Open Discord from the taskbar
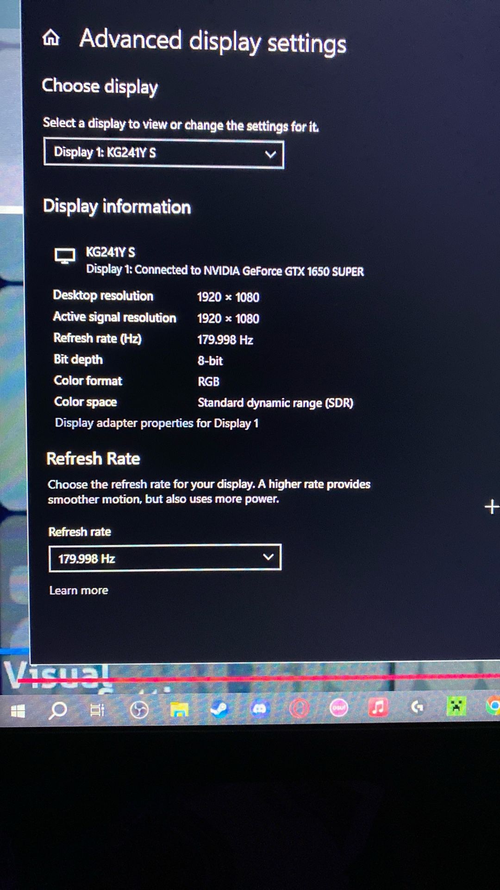 click(260, 708)
